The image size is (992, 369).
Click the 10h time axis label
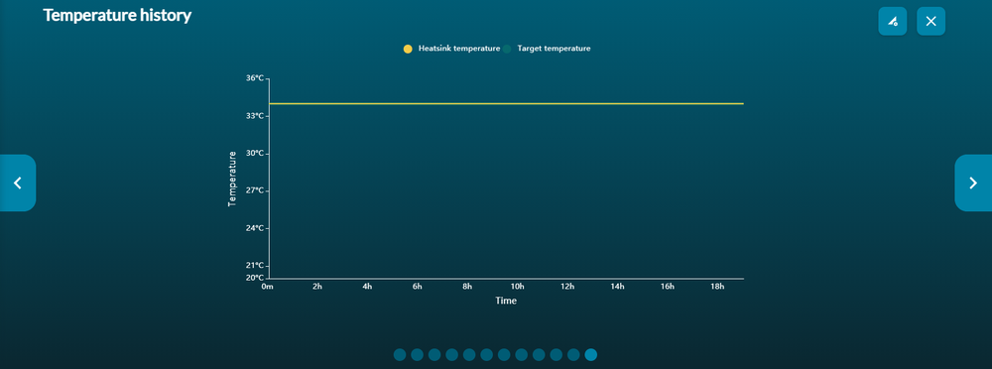click(x=518, y=287)
